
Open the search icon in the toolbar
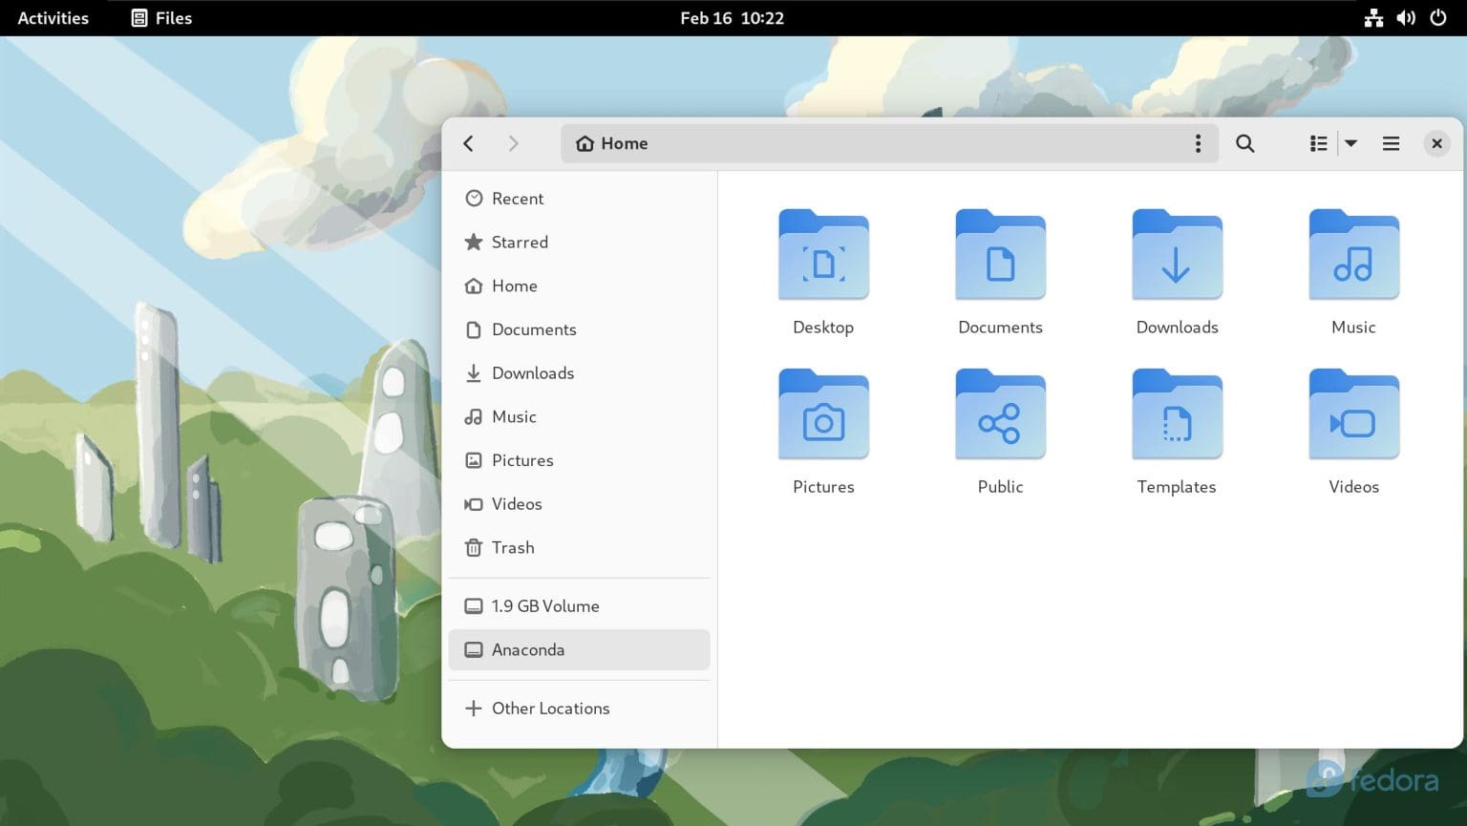tap(1244, 143)
